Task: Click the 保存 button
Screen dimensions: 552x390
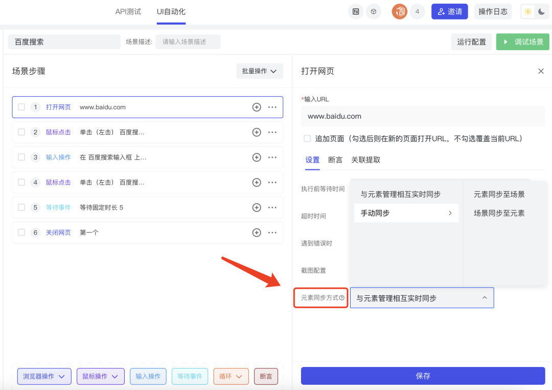Action: (x=423, y=376)
